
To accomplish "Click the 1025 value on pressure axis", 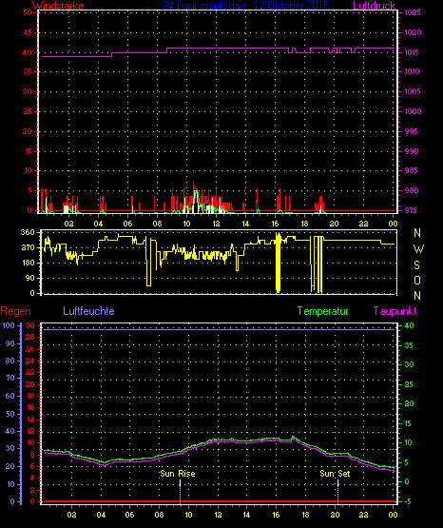I will pyautogui.click(x=413, y=12).
